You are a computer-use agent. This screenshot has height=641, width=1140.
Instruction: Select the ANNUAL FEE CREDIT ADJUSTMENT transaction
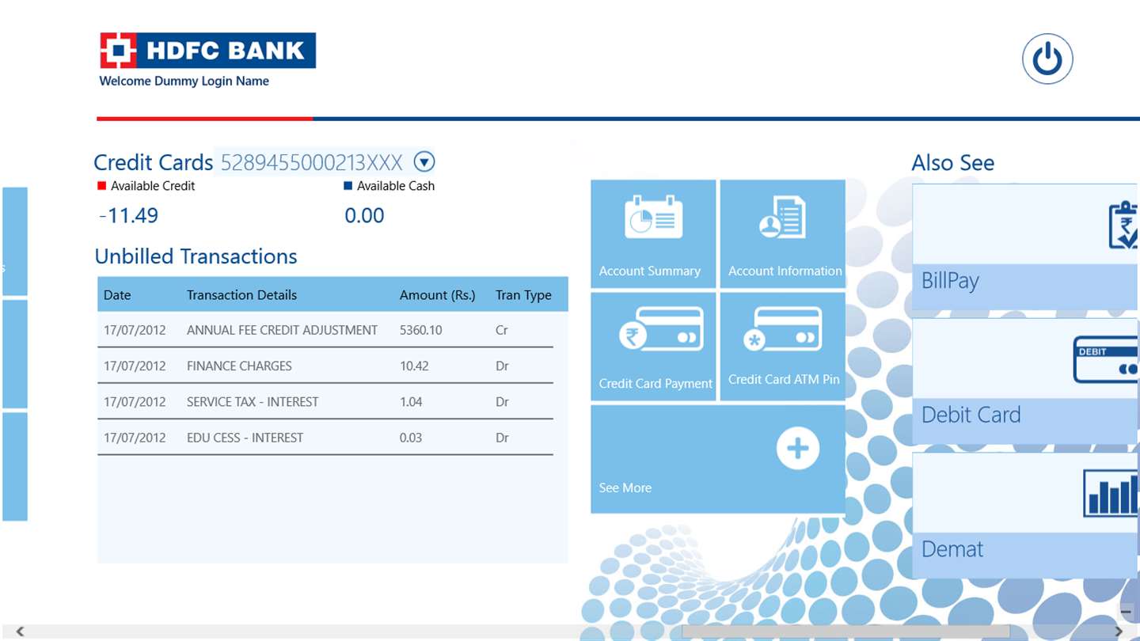click(x=325, y=330)
